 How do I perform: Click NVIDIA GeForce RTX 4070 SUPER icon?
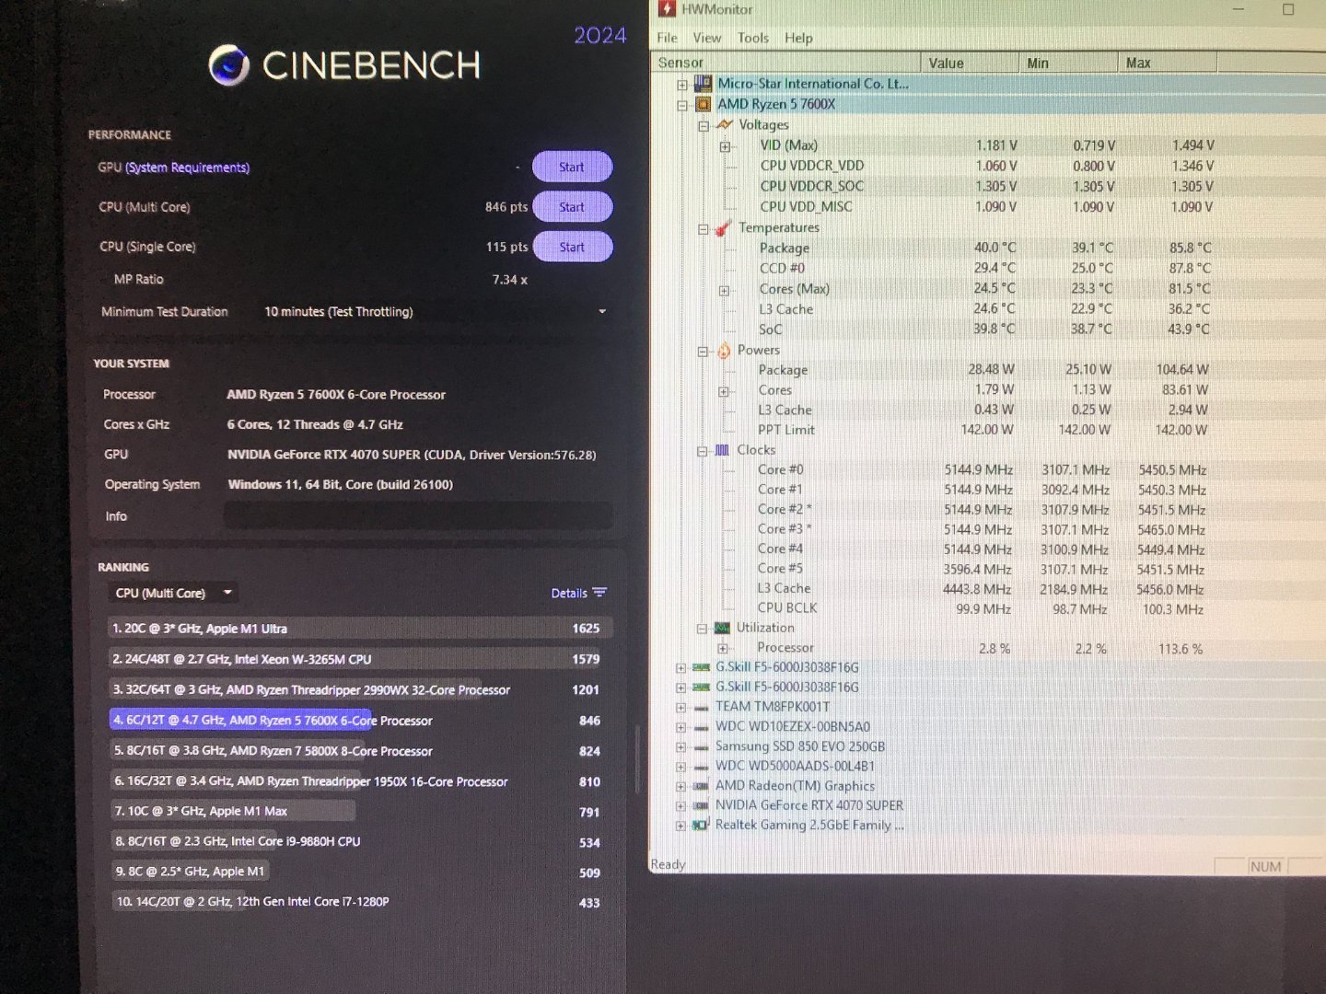702,805
